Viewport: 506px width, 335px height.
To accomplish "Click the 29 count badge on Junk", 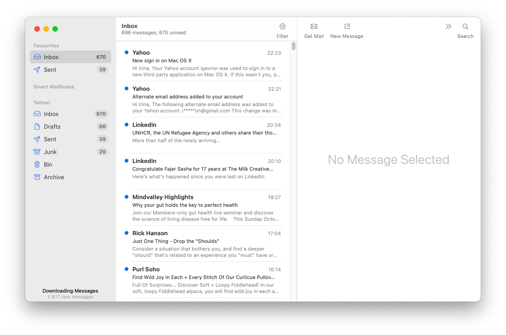I will (x=102, y=152).
